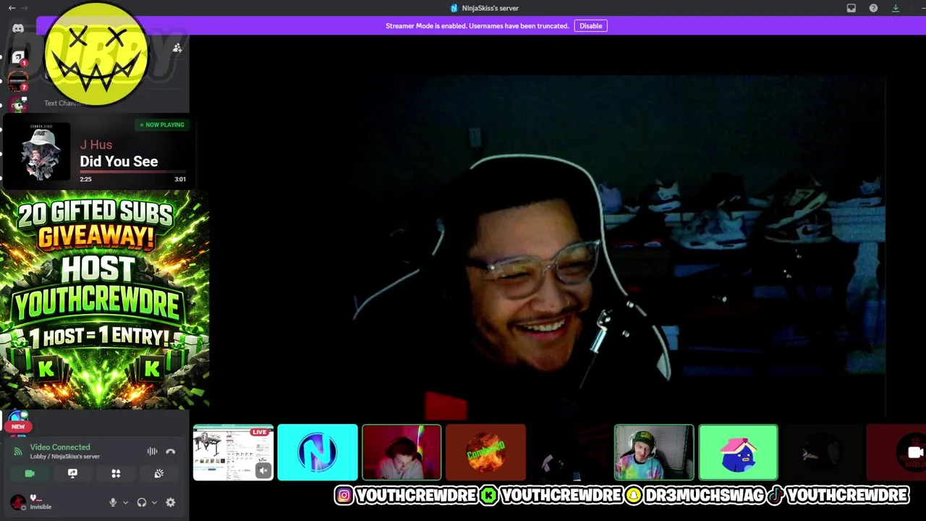Go back with the navigation back arrow
926x521 pixels.
(x=12, y=8)
